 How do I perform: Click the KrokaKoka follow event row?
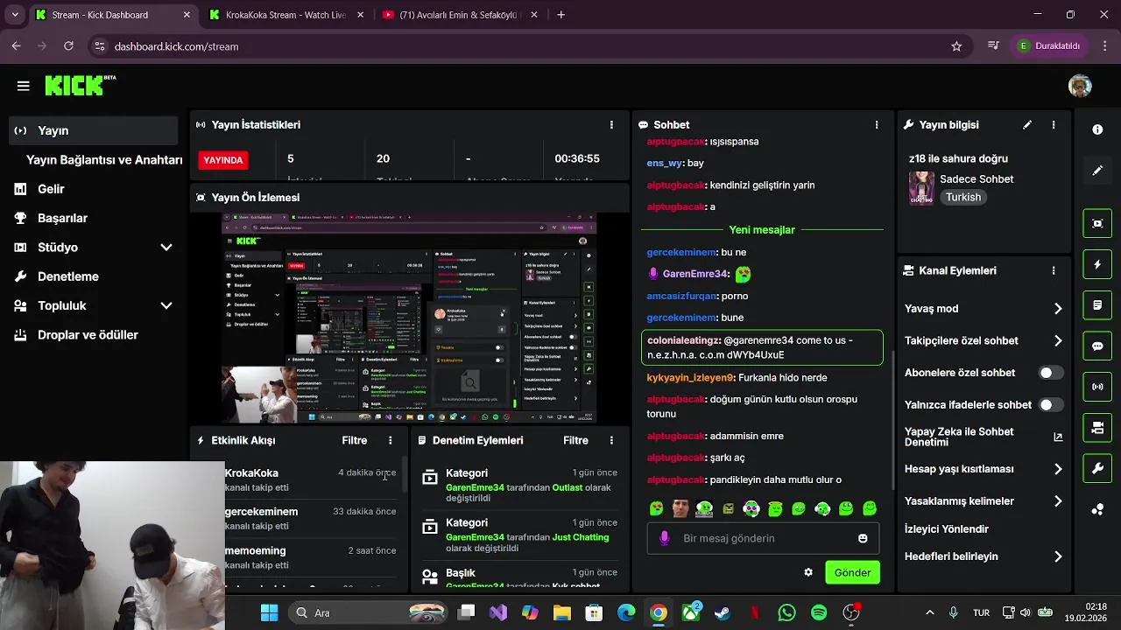pyautogui.click(x=313, y=480)
